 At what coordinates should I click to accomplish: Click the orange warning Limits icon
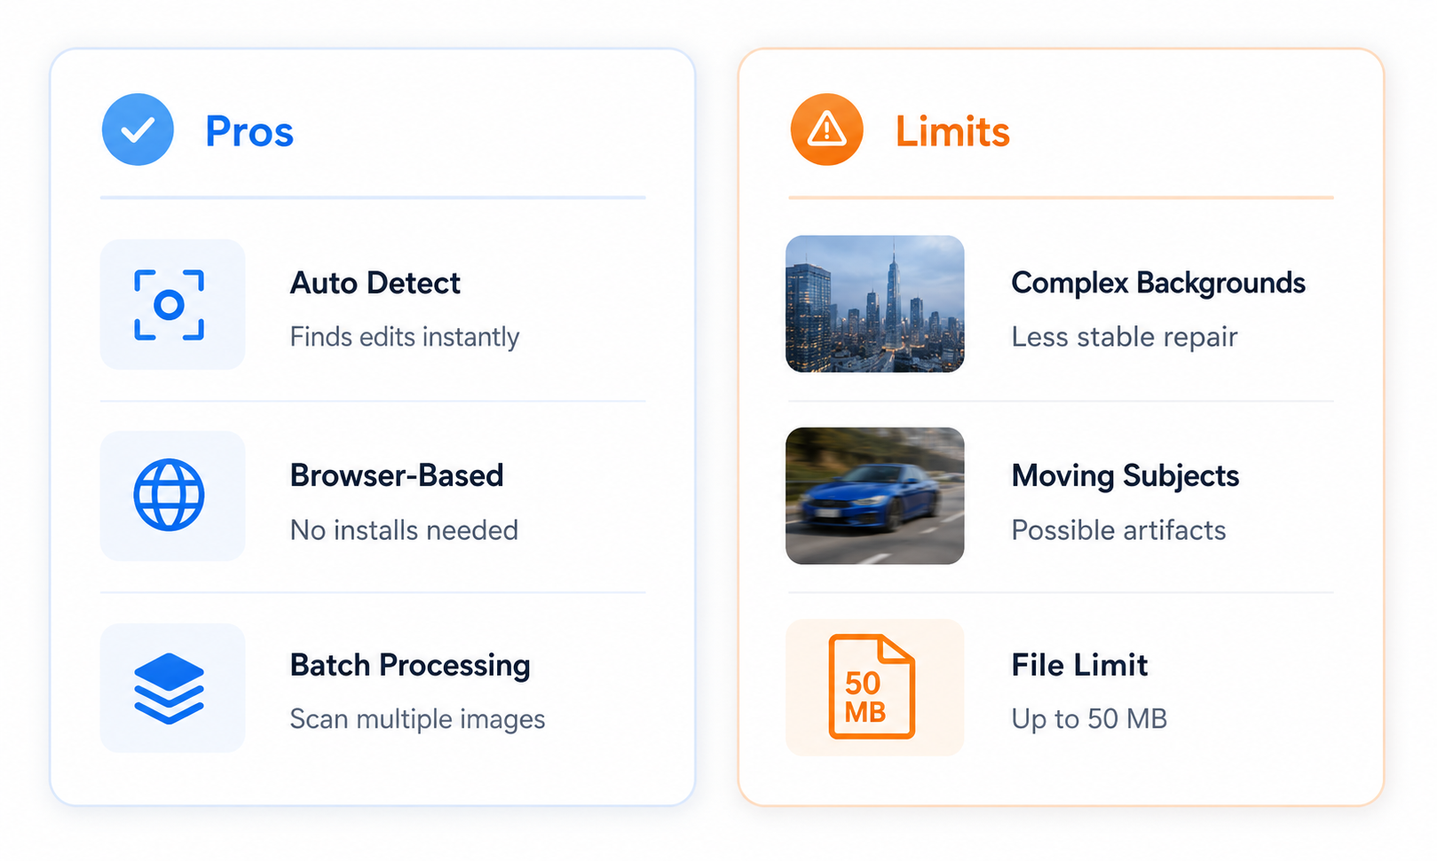pyautogui.click(x=826, y=129)
